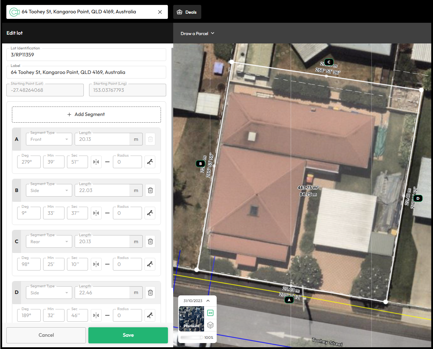Click the minus sign beside segment A's Radius
This screenshot has width=433, height=349.
click(x=107, y=162)
